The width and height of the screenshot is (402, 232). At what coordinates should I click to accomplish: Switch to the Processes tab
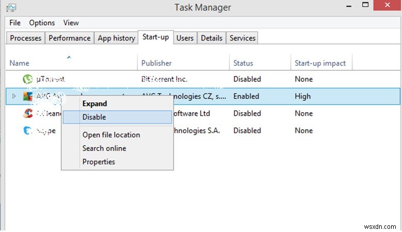pyautogui.click(x=25, y=38)
